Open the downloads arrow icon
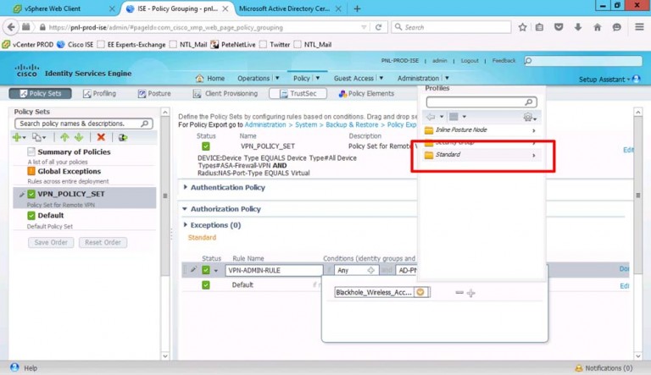This screenshot has height=375, width=651. tap(578, 27)
